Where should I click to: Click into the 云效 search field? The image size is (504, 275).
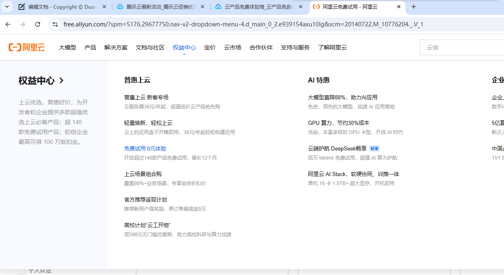pos(462,47)
